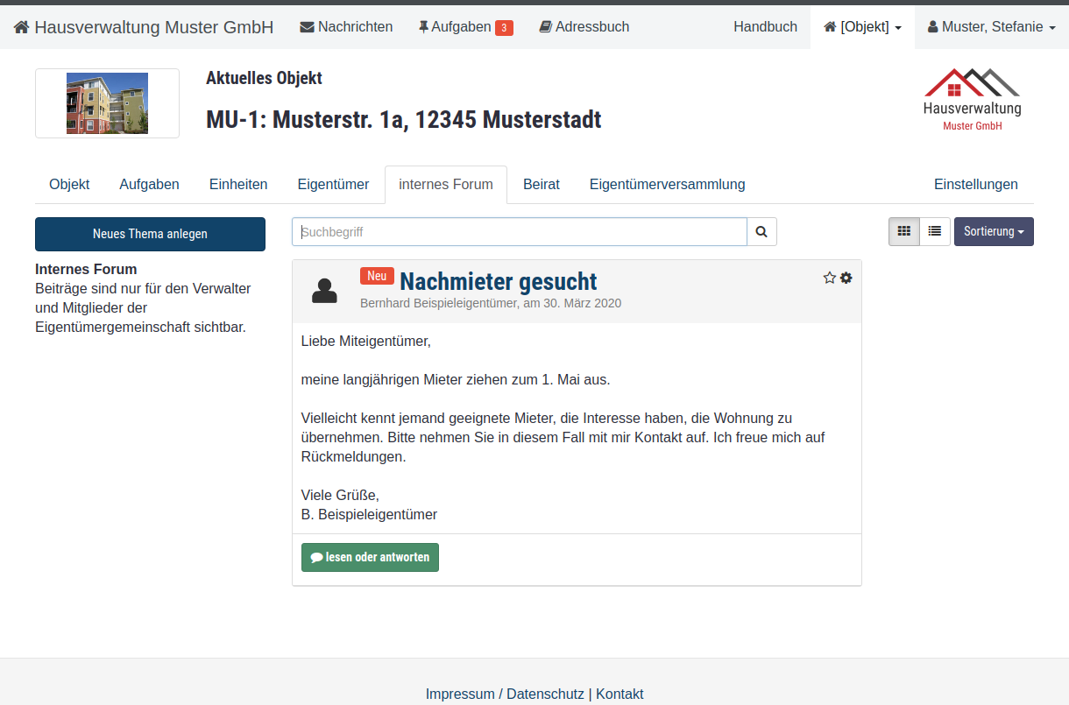The image size is (1069, 705).
Task: Select the Beirat tab
Action: click(x=541, y=185)
